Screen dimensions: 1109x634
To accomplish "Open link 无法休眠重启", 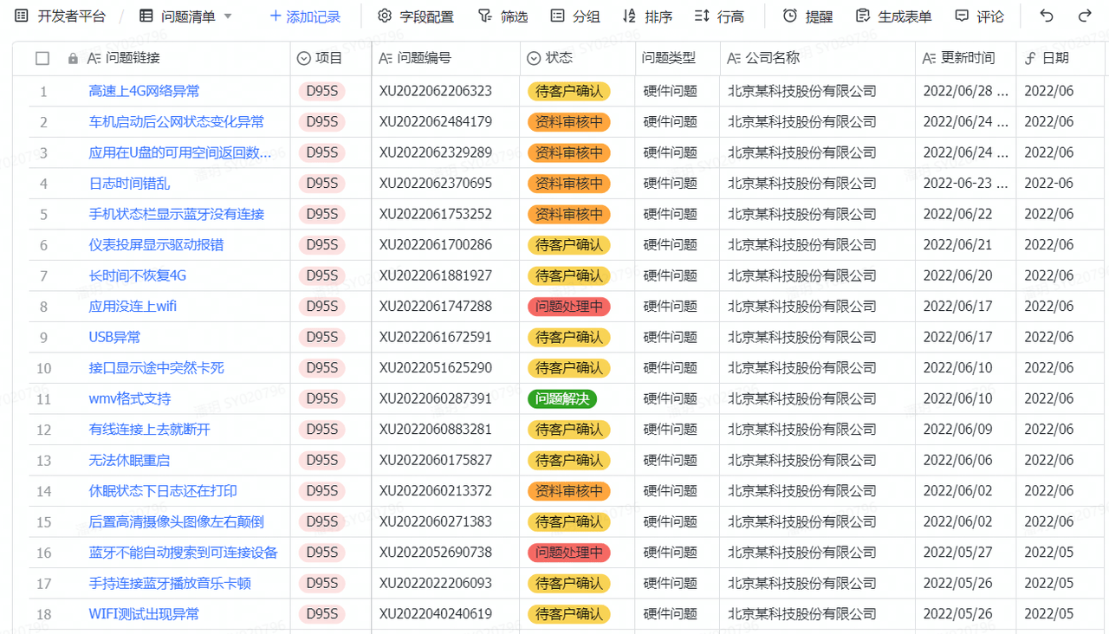I will pos(129,460).
